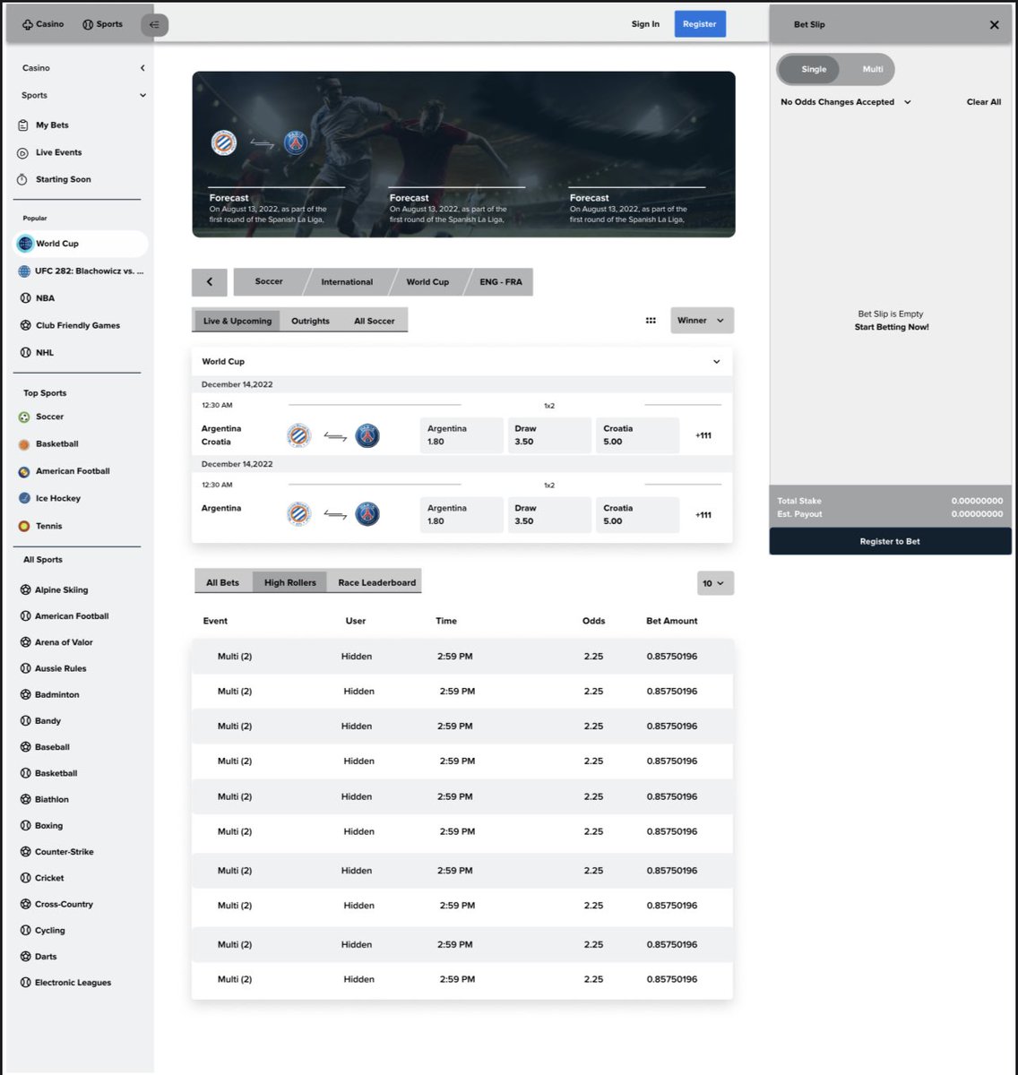Click the World Cup breadcrumb

[427, 281]
